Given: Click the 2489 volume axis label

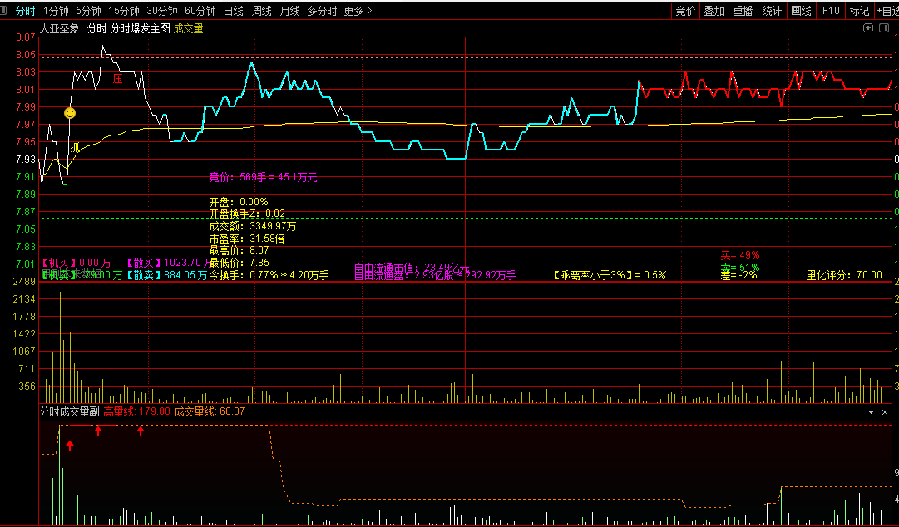Looking at the screenshot, I should coord(25,282).
